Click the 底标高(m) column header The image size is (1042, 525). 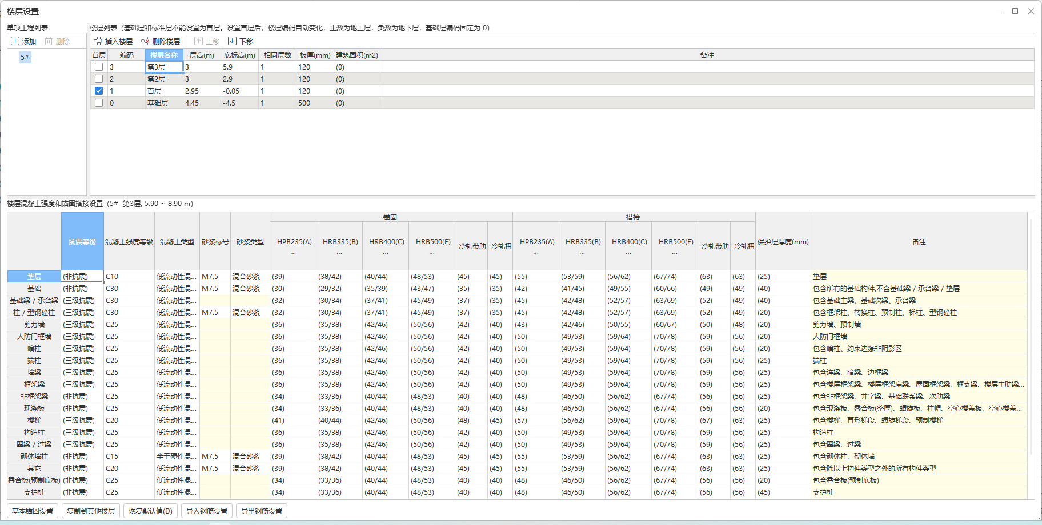[x=239, y=55]
